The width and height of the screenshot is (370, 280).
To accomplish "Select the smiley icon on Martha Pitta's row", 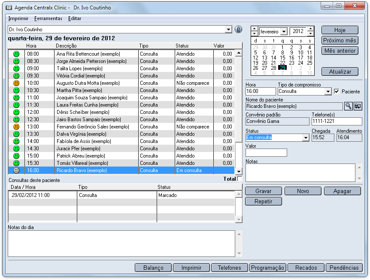I will [16, 90].
